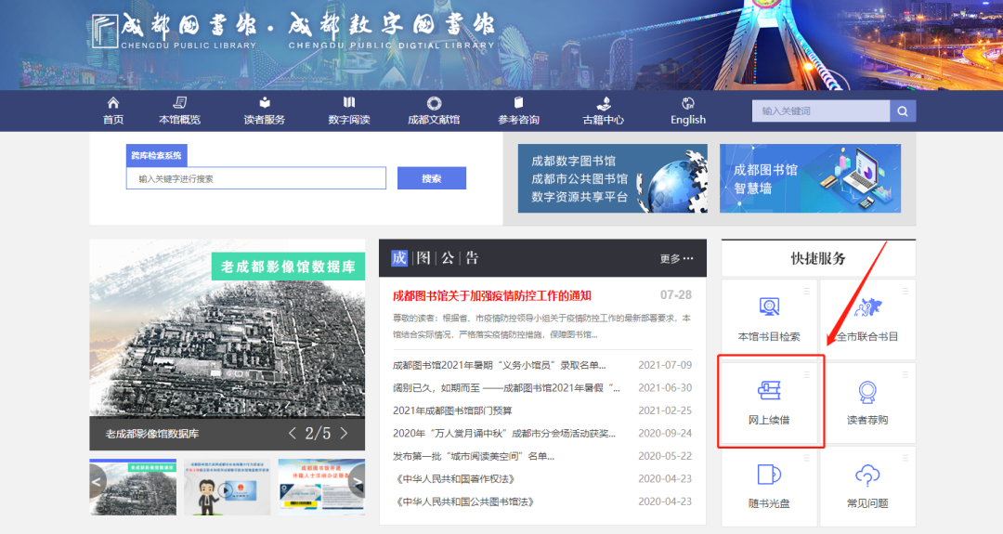Image resolution: width=1003 pixels, height=534 pixels.
Task: Open the 城市阅读美空间 名单 notice
Action: pyautogui.click(x=474, y=456)
